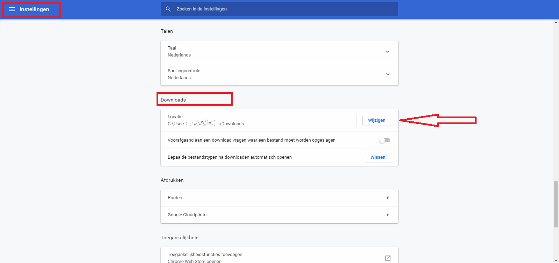The image size is (559, 263).
Task: Click the arrow icon beside Google Cloudprinter
Action: point(387,215)
